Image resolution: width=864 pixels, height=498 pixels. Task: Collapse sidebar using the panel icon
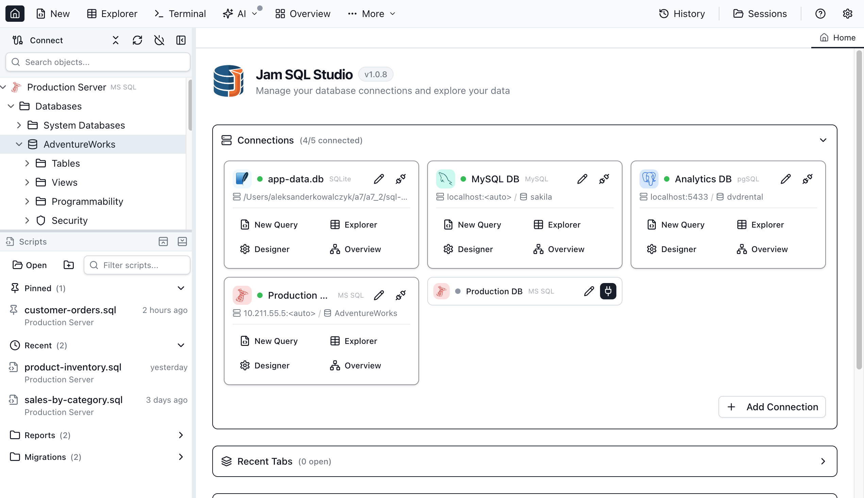tap(181, 40)
